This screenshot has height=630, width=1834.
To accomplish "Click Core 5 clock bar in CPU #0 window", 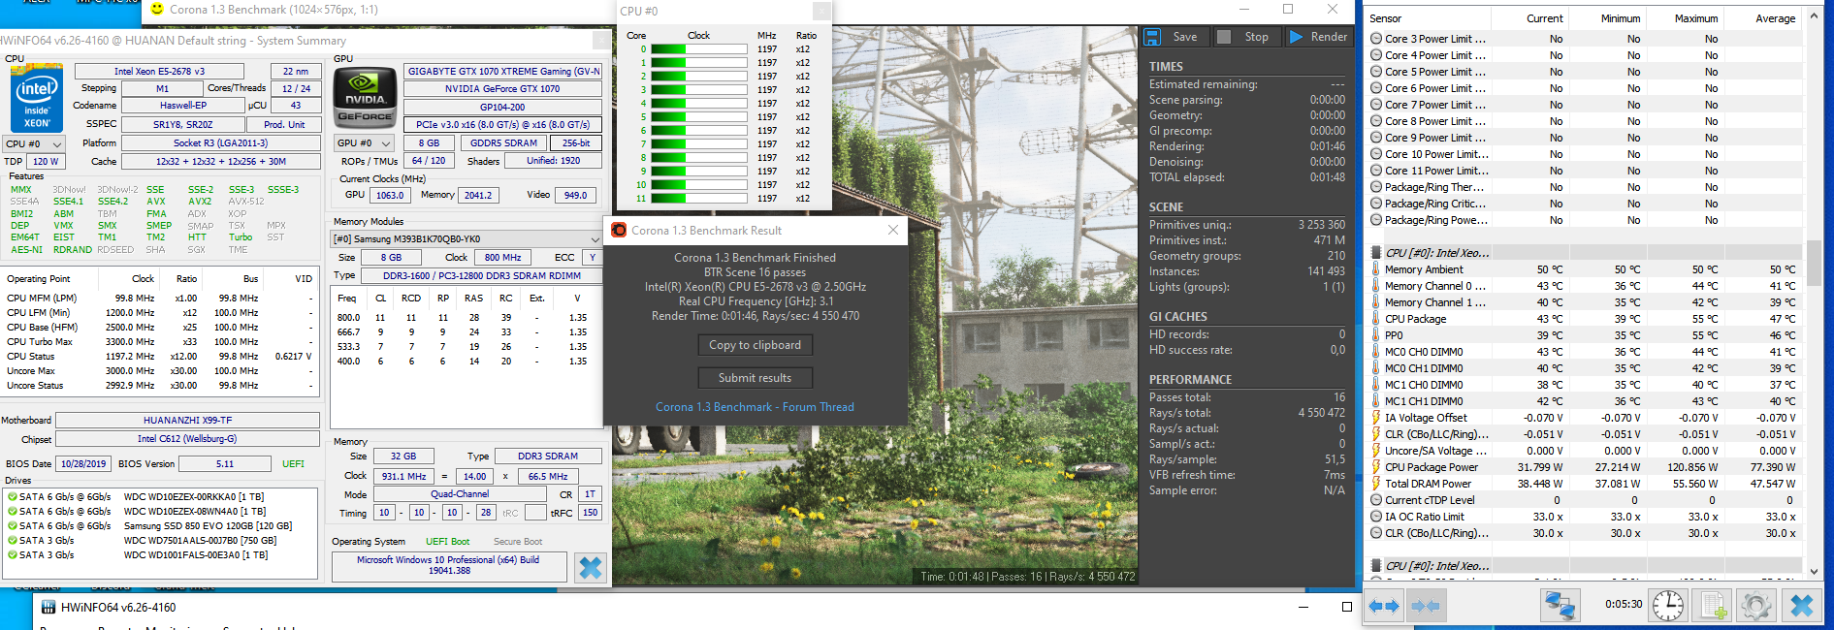I will [x=698, y=116].
